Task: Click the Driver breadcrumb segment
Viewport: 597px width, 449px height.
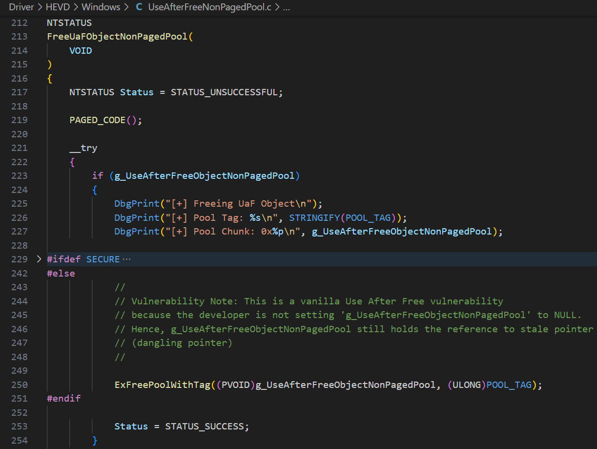Action: (21, 7)
